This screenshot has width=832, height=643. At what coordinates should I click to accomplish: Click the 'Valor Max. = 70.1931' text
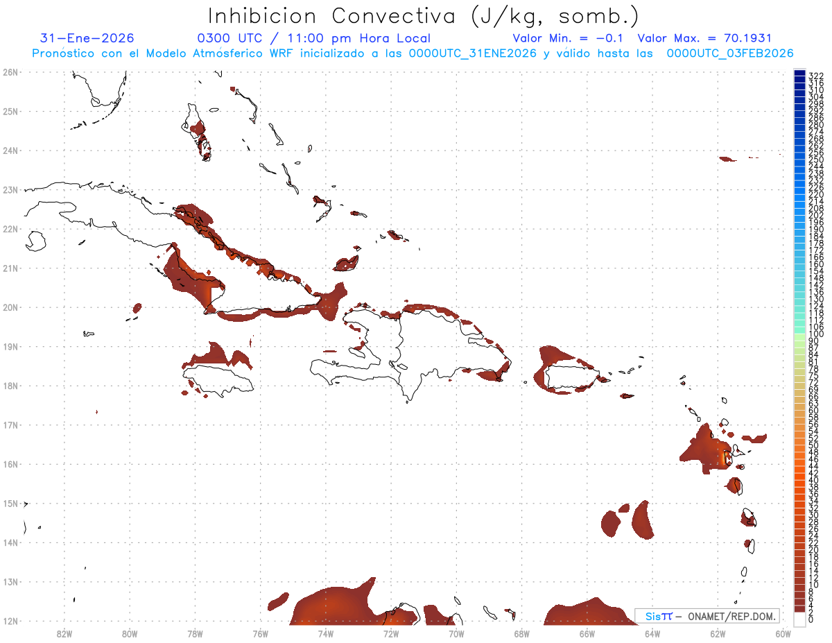pyautogui.click(x=704, y=38)
